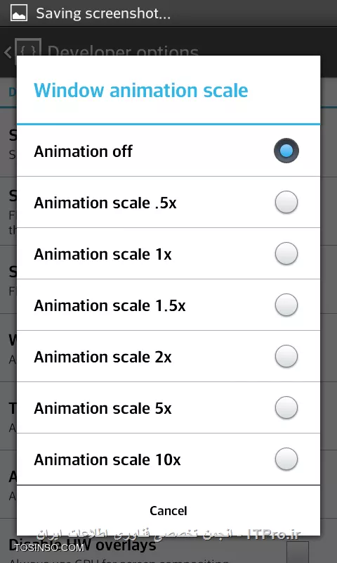This screenshot has width=337, height=563.
Task: Select Animation scale 2x radio button
Action: tap(286, 356)
